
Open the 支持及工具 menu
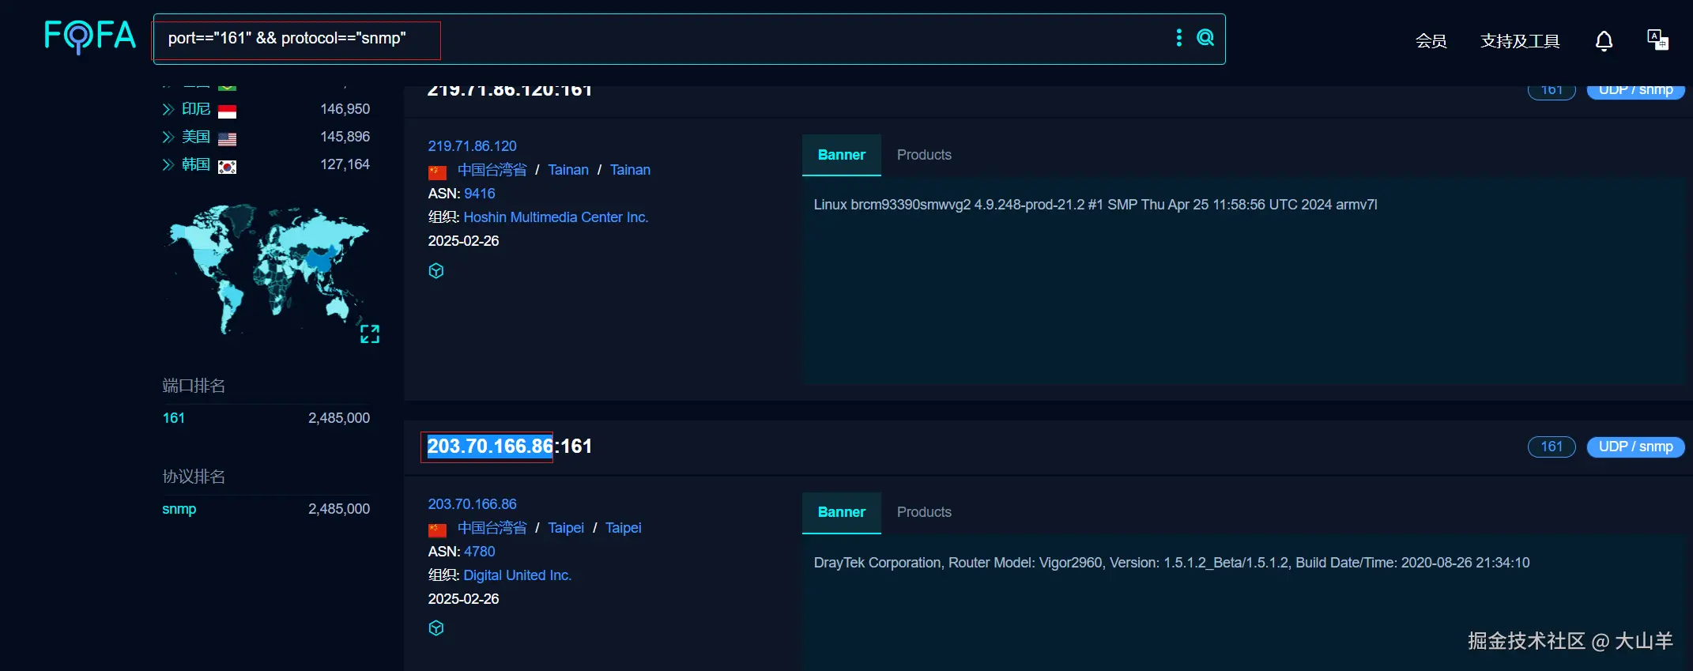(x=1520, y=40)
